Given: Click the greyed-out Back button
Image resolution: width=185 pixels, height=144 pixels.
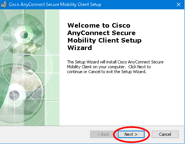Looking at the screenshot, I should (103, 134).
